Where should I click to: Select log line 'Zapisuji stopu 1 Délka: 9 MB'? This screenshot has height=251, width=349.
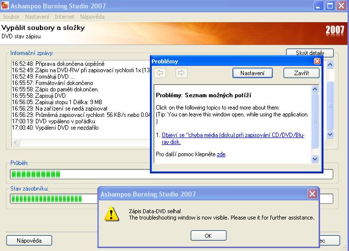57,102
